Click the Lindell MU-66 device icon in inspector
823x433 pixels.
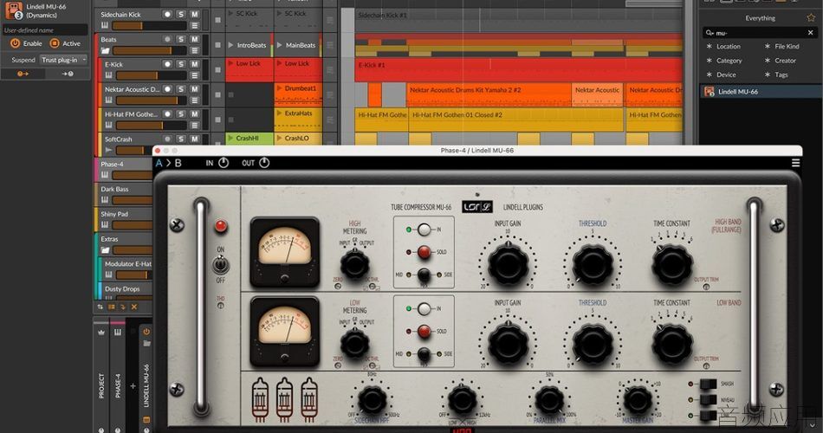13,10
